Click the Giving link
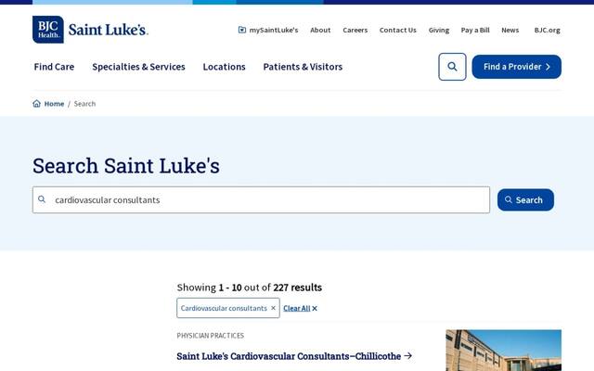594x371 pixels. 439,30
